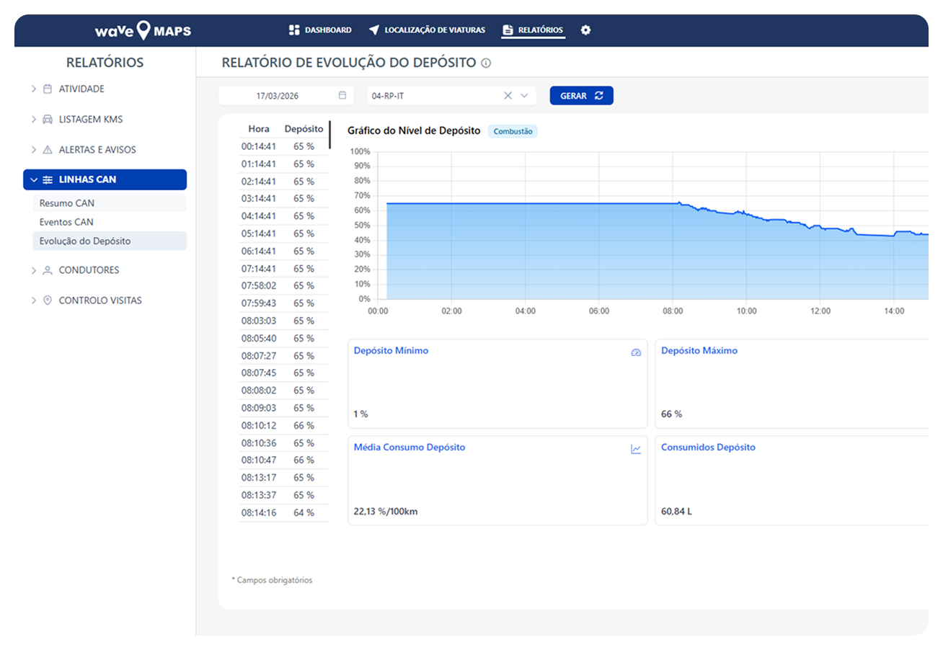Click the calendar icon in the date field
The image size is (943, 650).
342,95
